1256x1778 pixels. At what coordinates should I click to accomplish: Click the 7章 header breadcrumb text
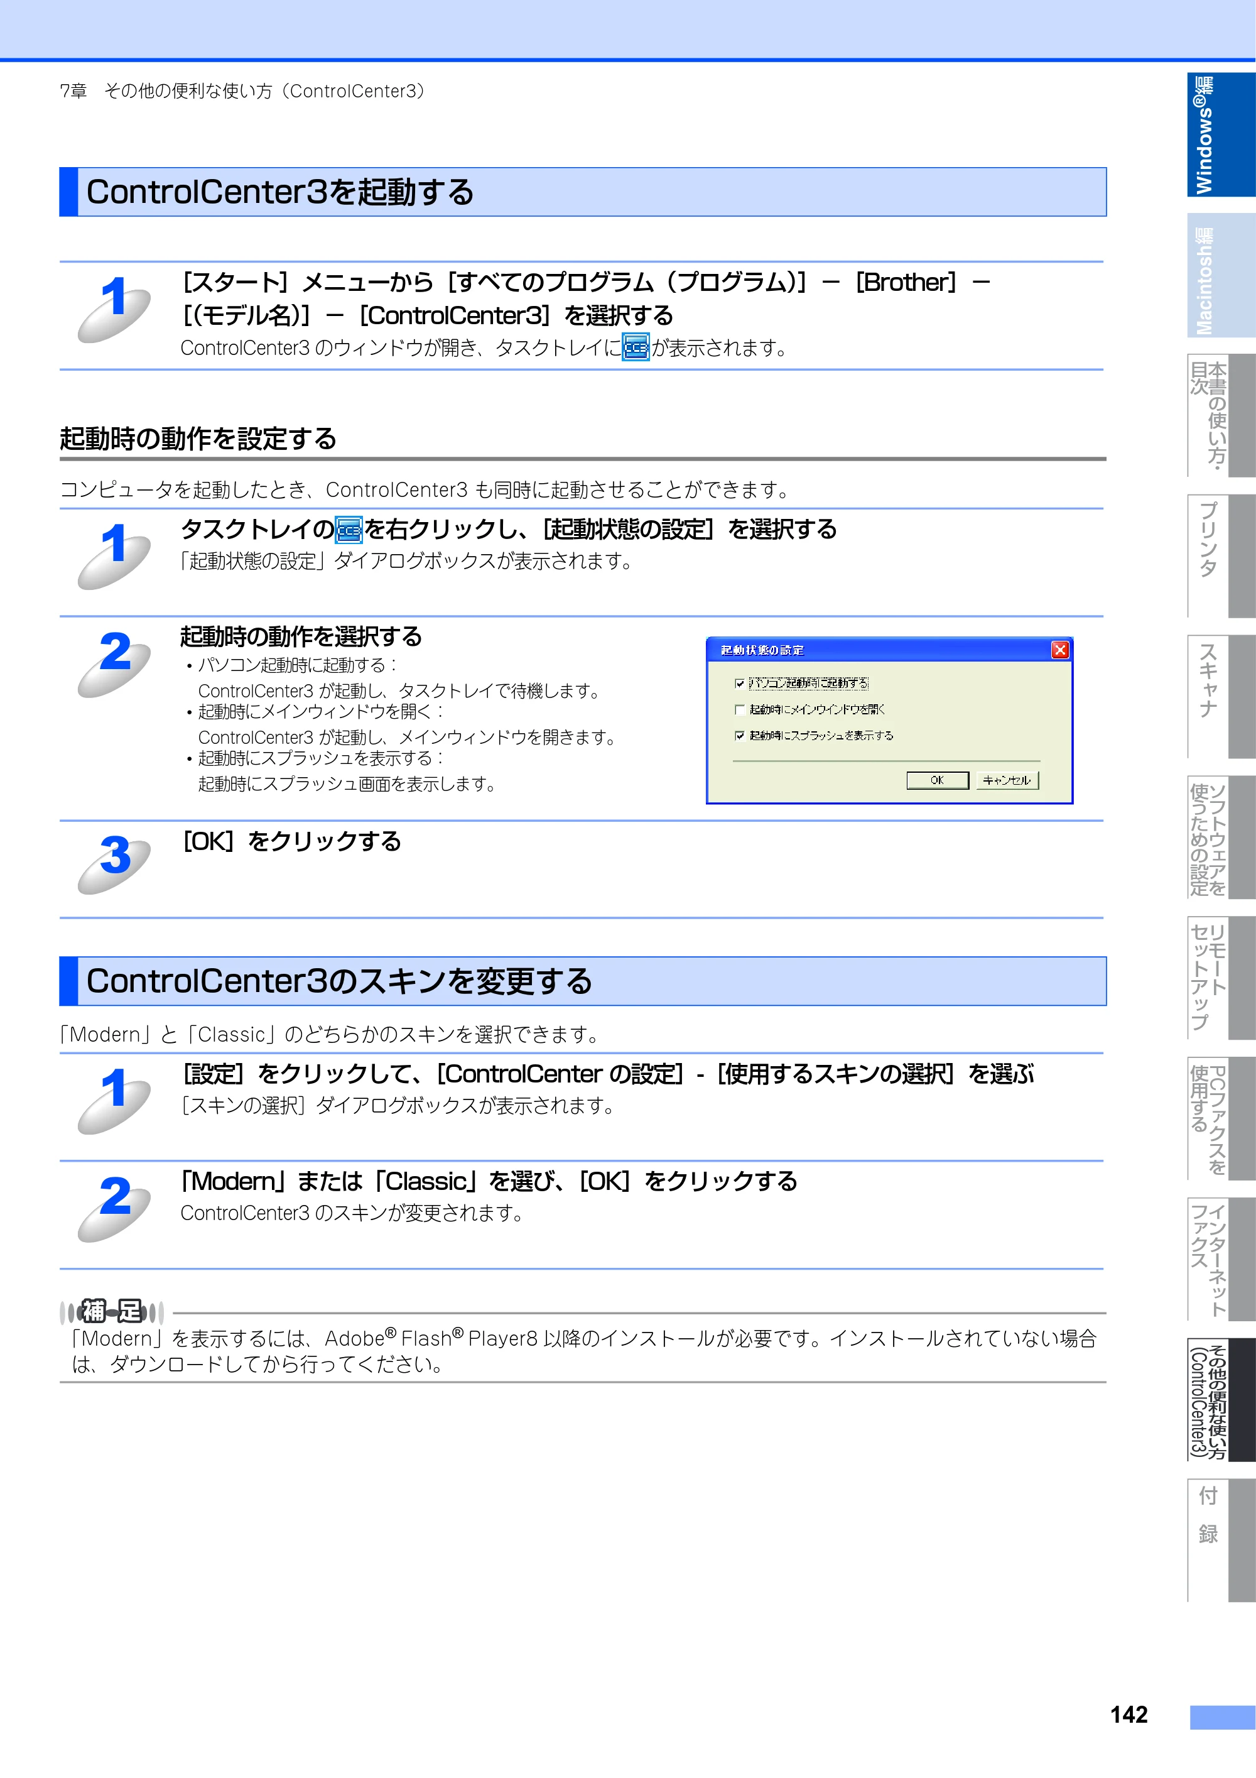[x=242, y=91]
